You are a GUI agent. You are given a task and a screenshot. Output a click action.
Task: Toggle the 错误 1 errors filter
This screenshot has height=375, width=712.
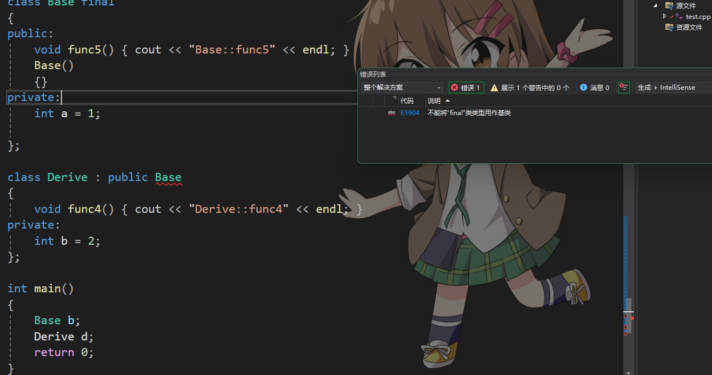click(x=466, y=88)
